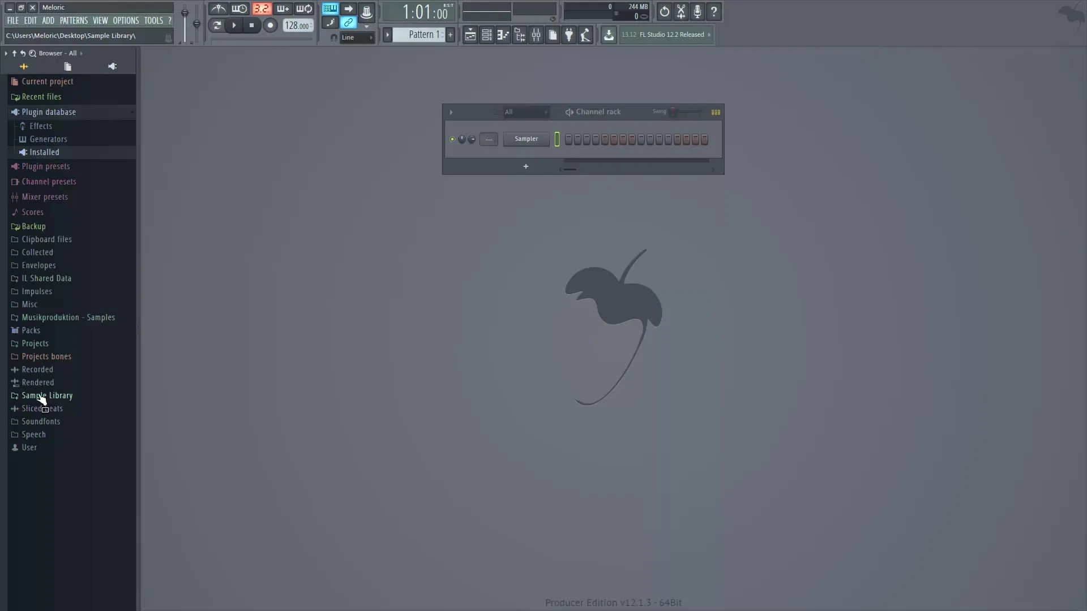Click the tempo field 128.000
The image size is (1087, 611).
298,25
